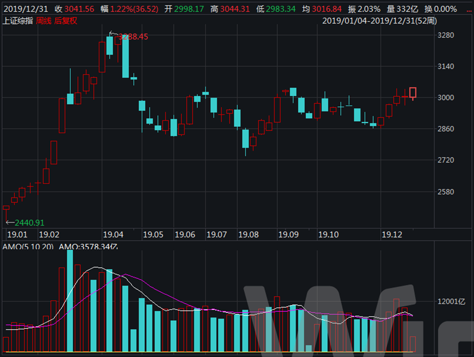This screenshot has height=357, width=474.
Task: Click price axis label 2860
Action: (x=446, y=128)
